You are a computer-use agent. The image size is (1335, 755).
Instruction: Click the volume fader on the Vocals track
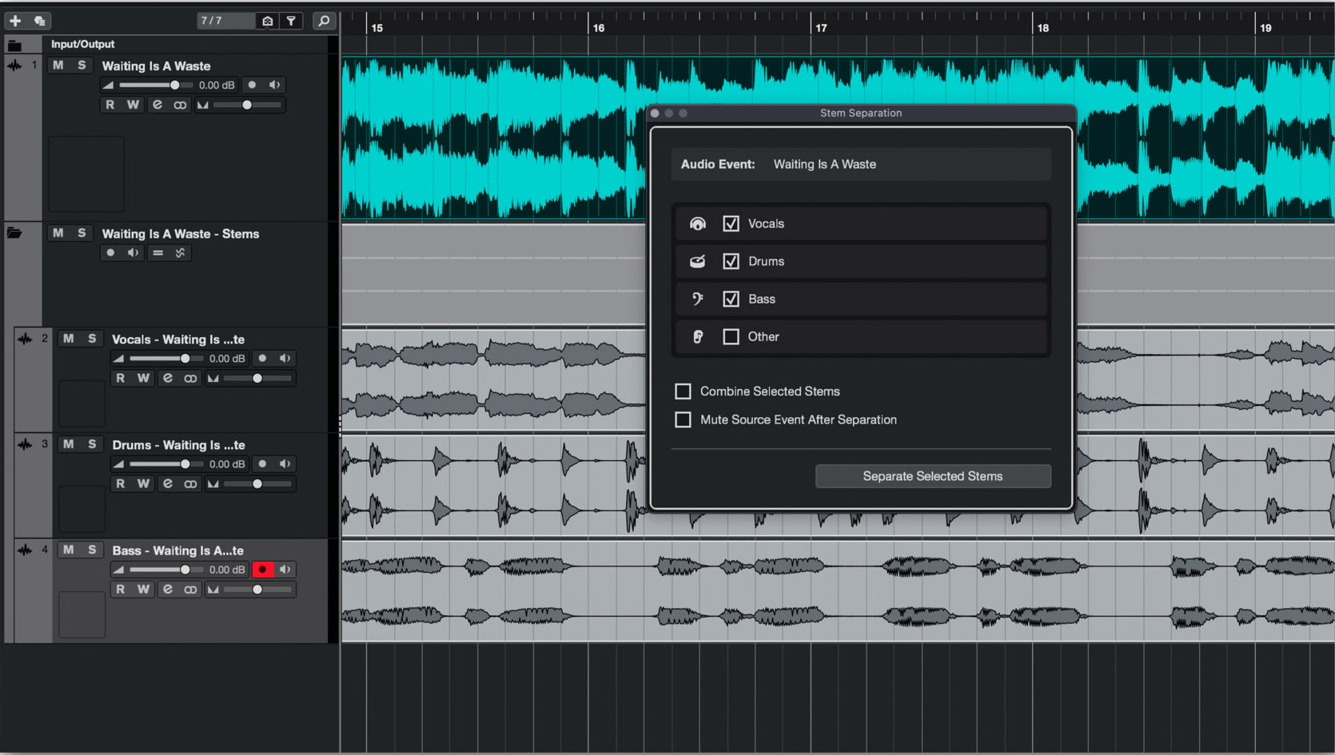pos(184,358)
